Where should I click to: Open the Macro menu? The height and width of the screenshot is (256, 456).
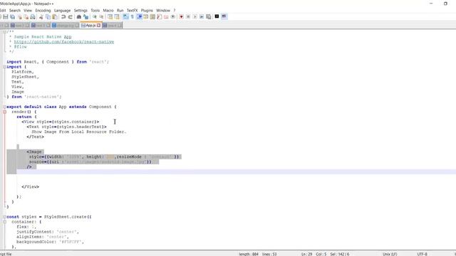coord(108,10)
